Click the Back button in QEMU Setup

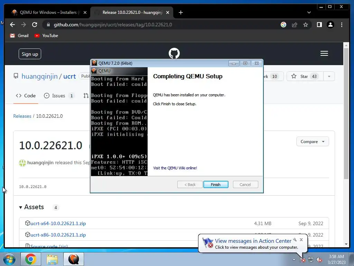tap(190, 185)
